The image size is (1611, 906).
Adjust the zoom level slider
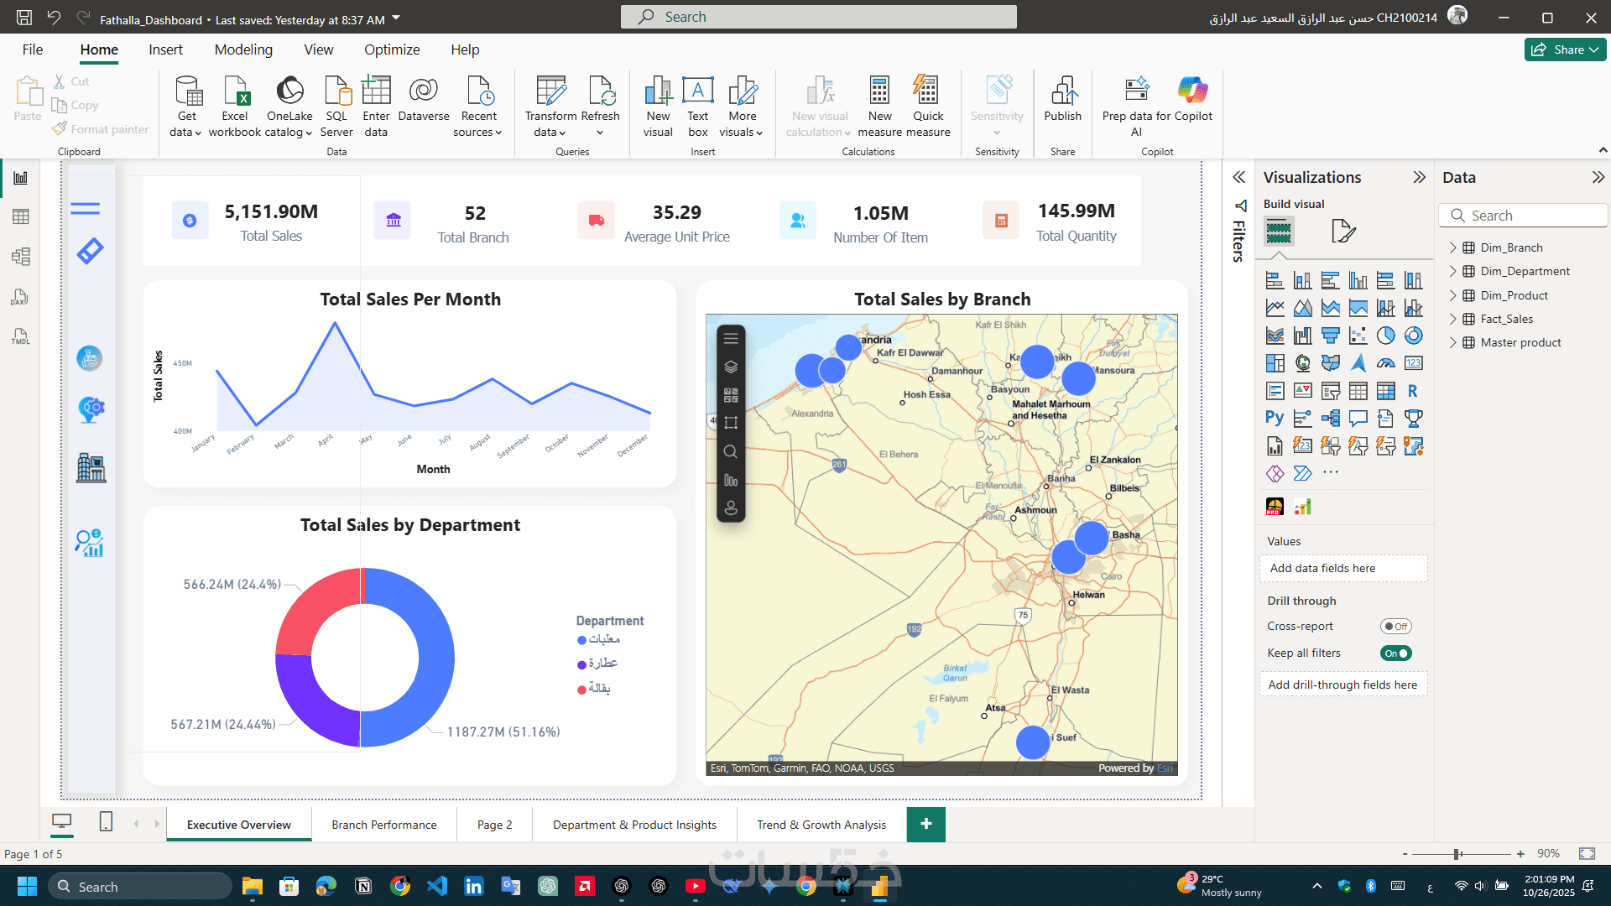[1457, 854]
